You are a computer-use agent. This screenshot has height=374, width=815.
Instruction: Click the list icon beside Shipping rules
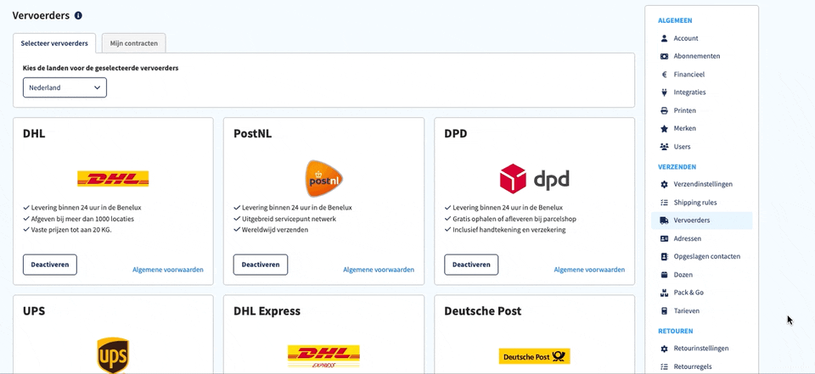coord(664,203)
